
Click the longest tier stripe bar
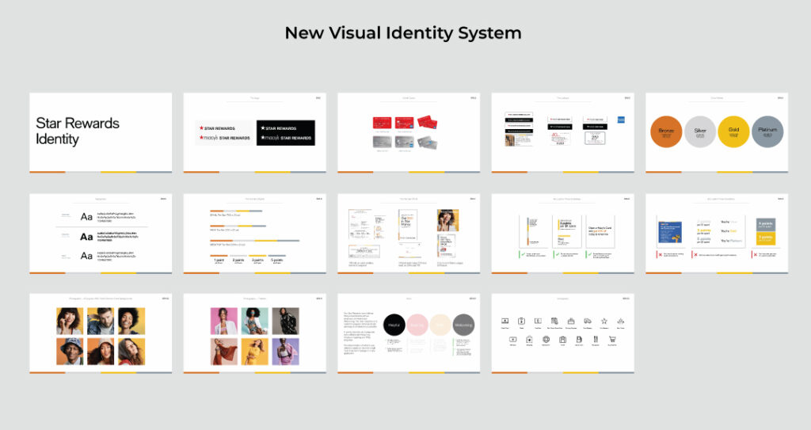tap(255, 241)
